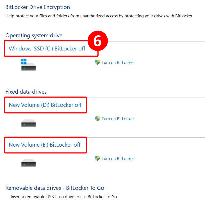Select the Fixed data drives heading
Screen dimensions: 205x208
coord(26,92)
